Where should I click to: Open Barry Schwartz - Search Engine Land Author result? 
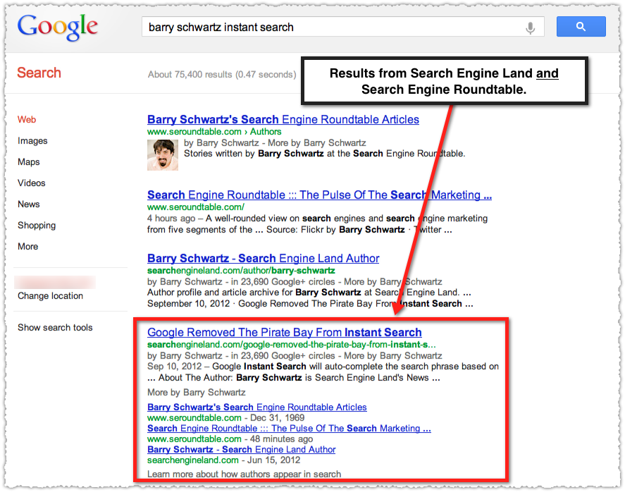point(263,258)
